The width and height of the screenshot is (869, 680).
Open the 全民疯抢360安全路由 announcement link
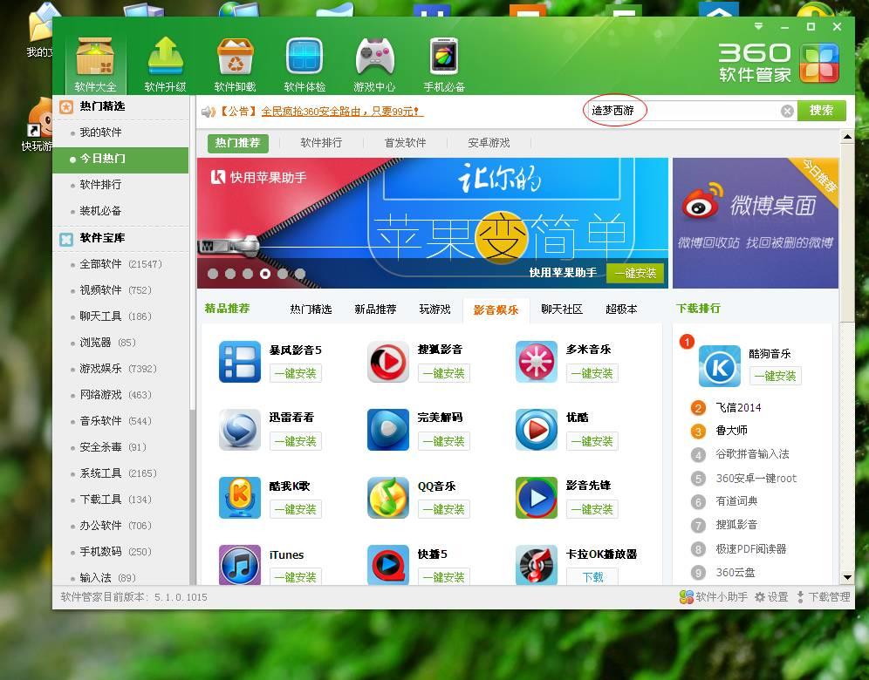tap(341, 112)
